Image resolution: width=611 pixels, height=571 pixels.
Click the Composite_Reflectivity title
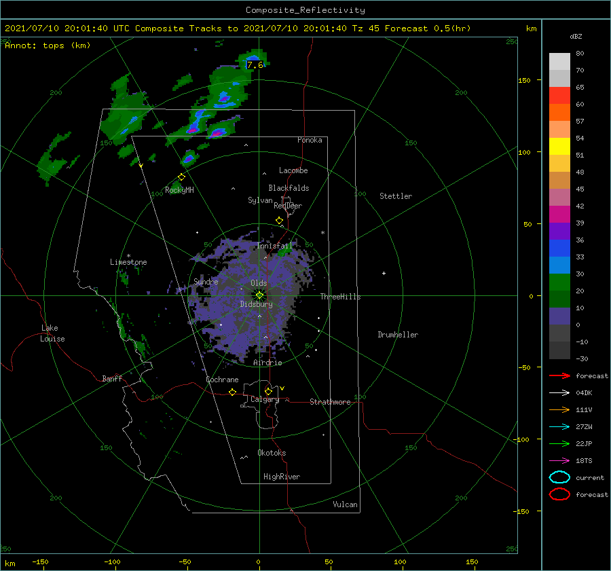click(x=305, y=10)
